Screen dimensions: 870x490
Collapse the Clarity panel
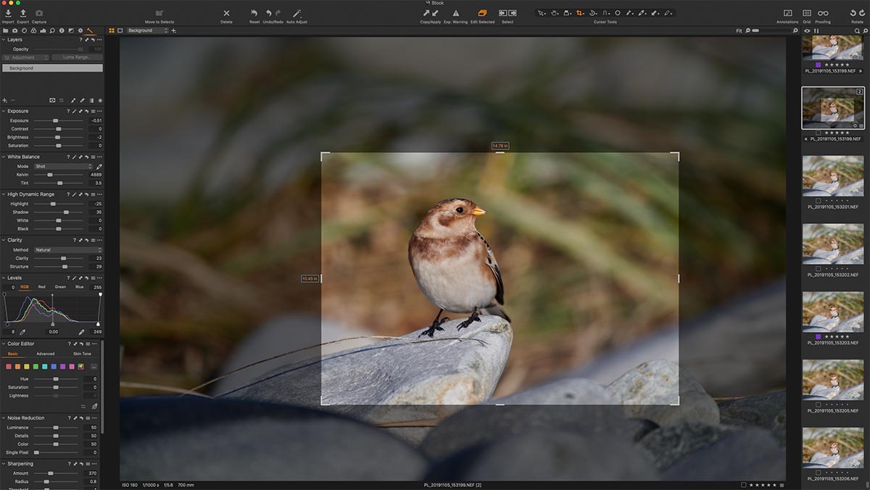(4, 240)
